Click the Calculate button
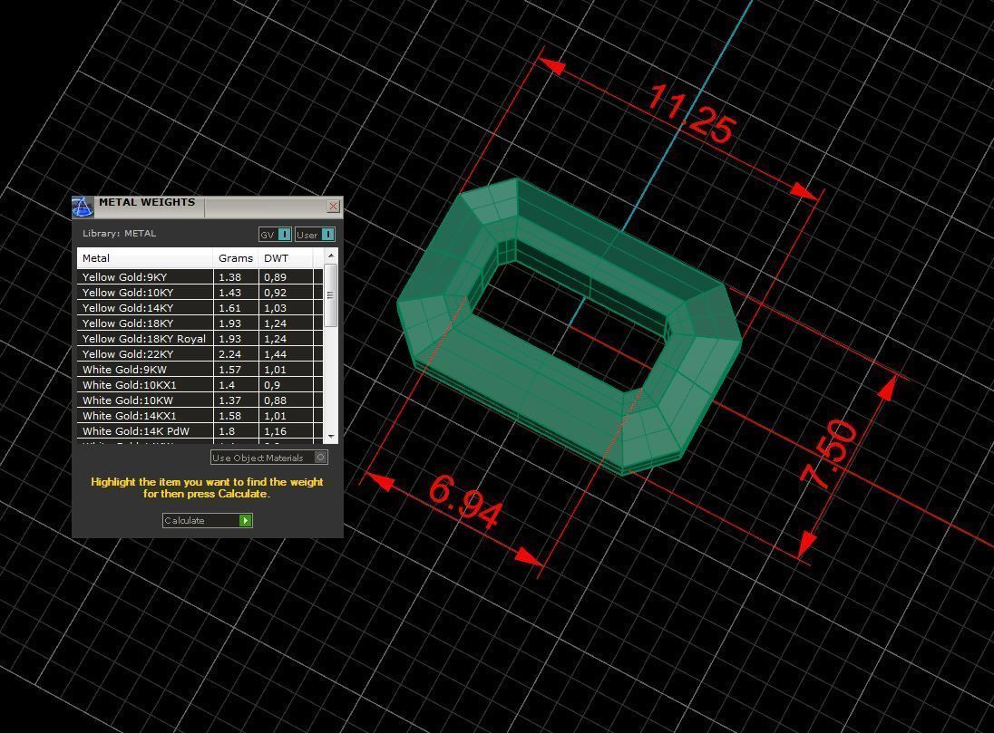Image resolution: width=994 pixels, height=733 pixels. point(208,520)
